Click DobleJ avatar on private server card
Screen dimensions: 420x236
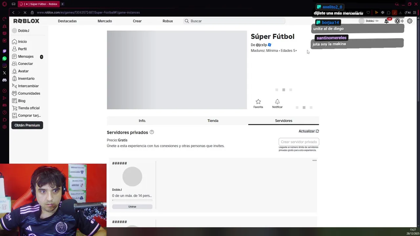(x=132, y=177)
